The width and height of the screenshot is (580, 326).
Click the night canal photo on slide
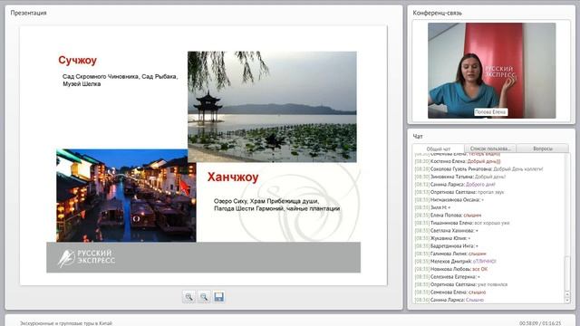point(126,196)
